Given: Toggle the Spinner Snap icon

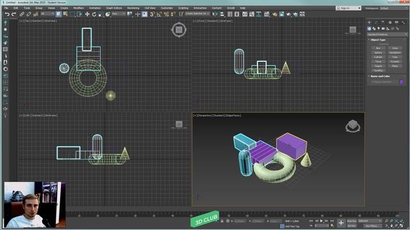Looking at the screenshot, I should coord(173,14).
